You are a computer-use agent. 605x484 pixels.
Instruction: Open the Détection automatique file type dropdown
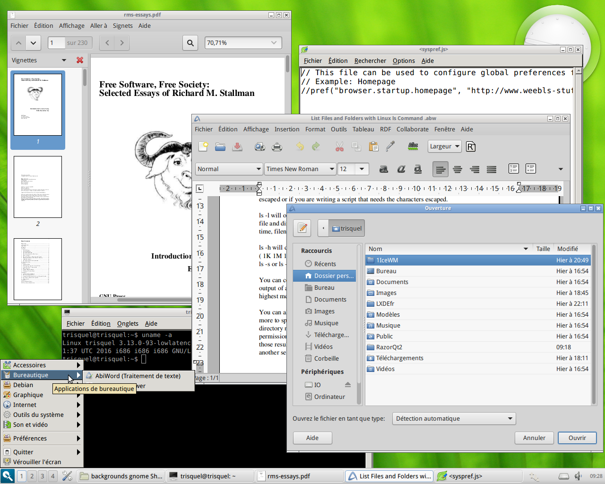tap(454, 418)
